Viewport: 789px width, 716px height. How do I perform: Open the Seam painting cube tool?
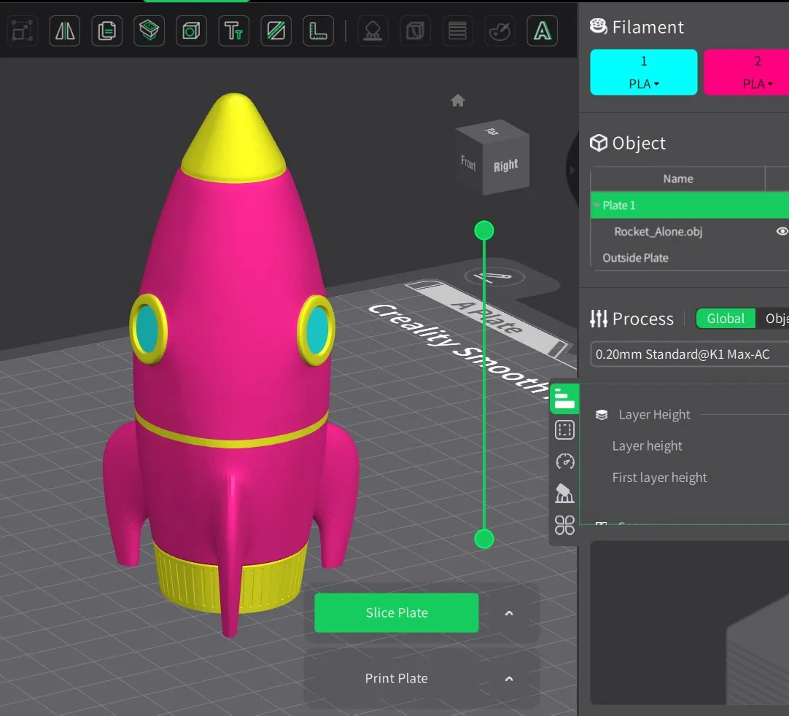coord(415,31)
